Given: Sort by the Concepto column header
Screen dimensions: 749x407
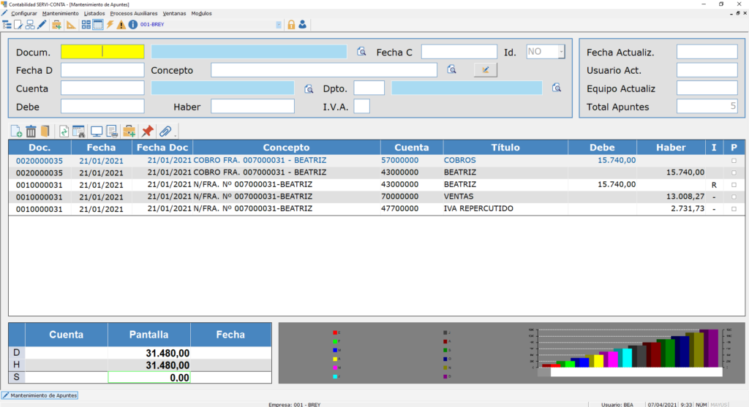Looking at the screenshot, I should pyautogui.click(x=286, y=148).
